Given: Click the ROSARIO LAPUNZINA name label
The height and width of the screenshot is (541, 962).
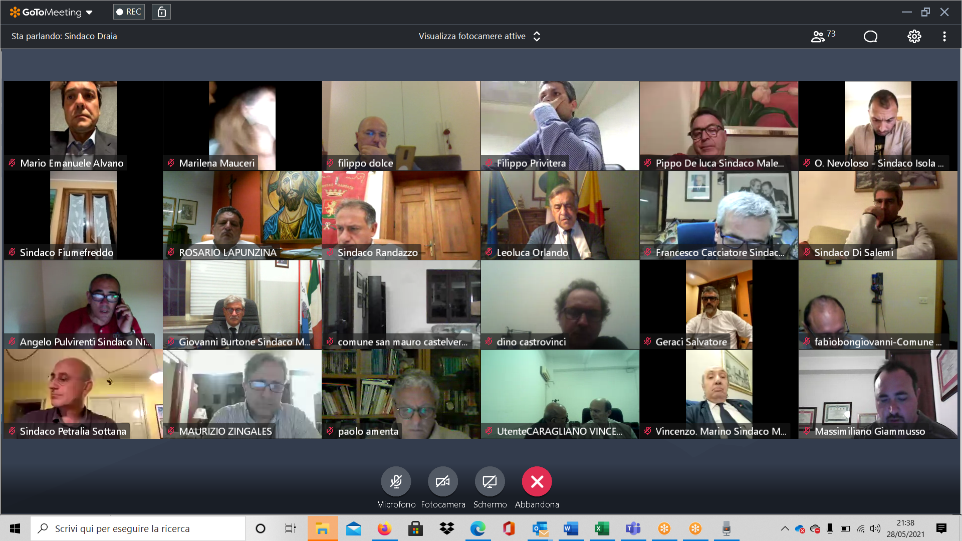Looking at the screenshot, I should [x=227, y=252].
